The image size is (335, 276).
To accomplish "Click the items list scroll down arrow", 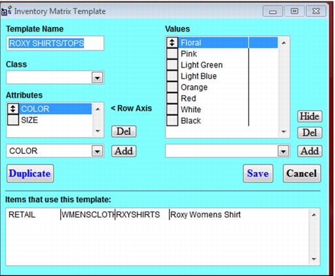I will [x=314, y=259].
